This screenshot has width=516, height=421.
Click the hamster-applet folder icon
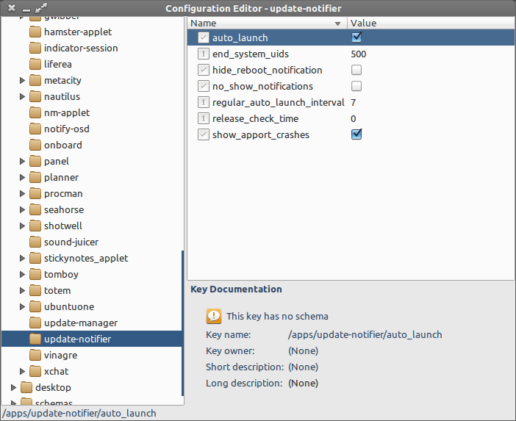click(x=35, y=32)
